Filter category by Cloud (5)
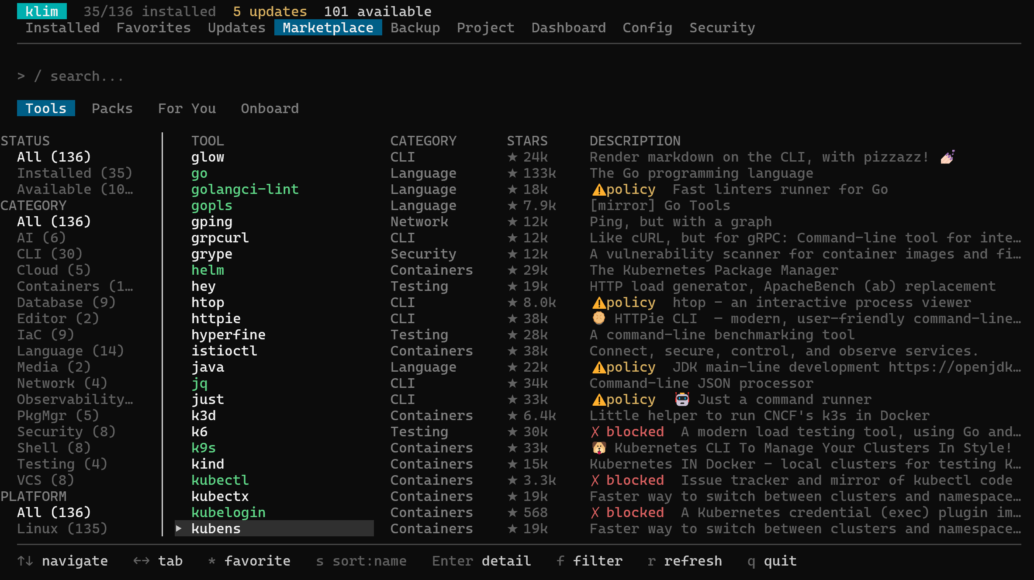The height and width of the screenshot is (580, 1034). point(54,270)
